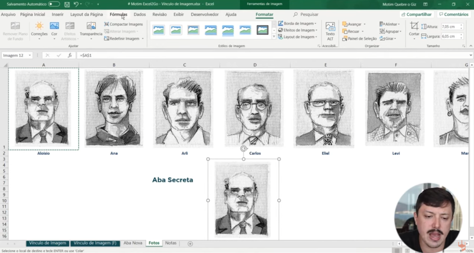
Task: Click the Avançar bring forward icon
Action: 345,24
